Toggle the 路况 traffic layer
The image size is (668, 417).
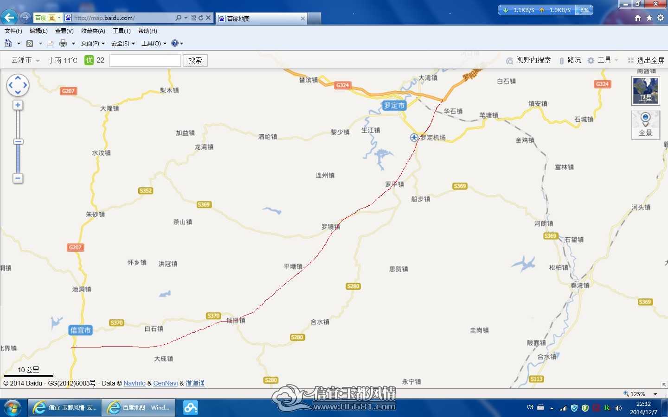[570, 60]
